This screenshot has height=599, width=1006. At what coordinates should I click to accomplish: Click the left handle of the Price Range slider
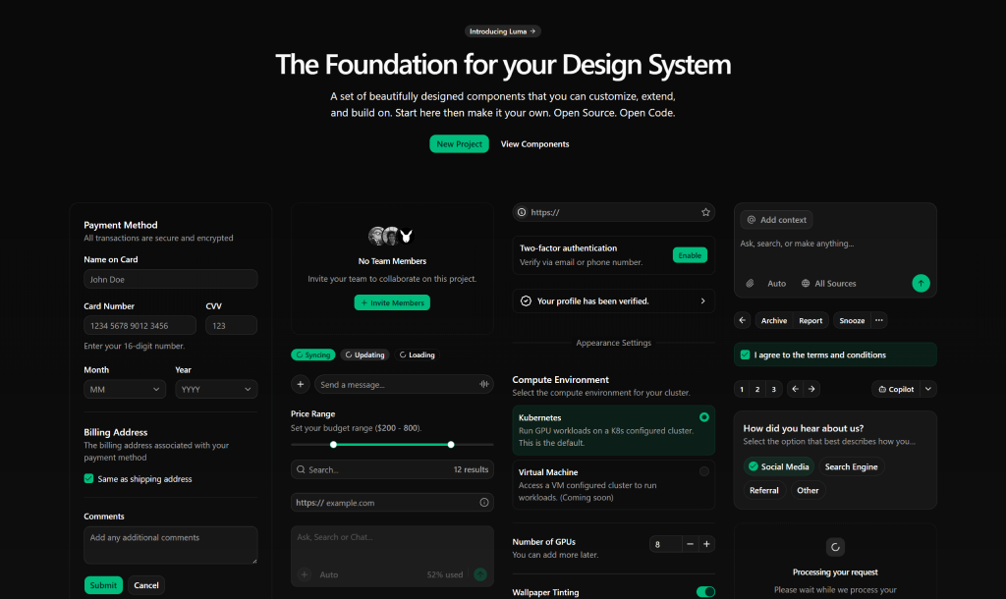pyautogui.click(x=335, y=445)
